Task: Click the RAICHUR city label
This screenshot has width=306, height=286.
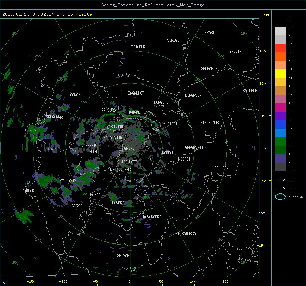Action: coord(250,91)
